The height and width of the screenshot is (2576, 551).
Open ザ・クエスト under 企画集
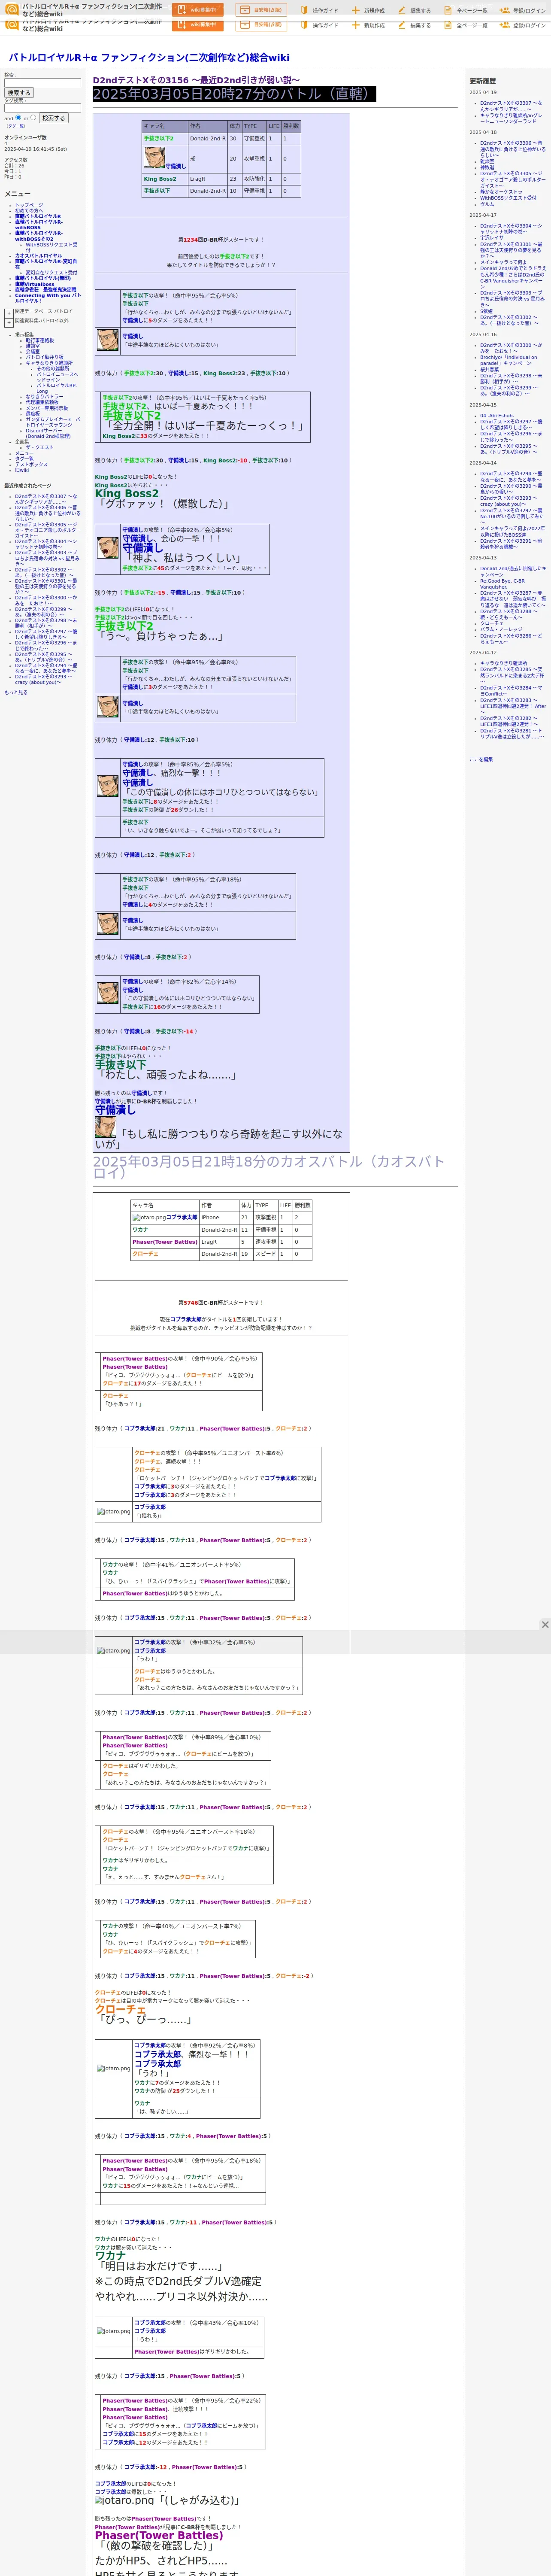40,447
